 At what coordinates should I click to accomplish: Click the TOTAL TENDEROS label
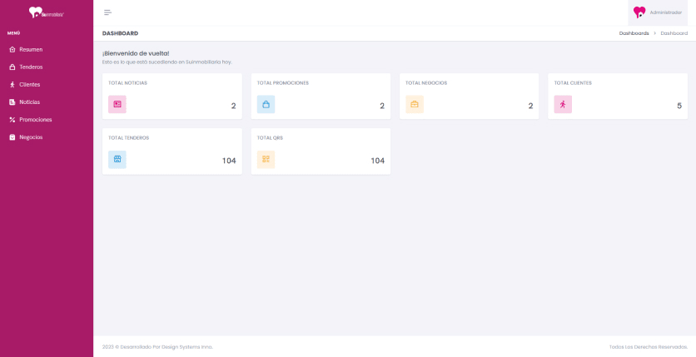tap(129, 138)
